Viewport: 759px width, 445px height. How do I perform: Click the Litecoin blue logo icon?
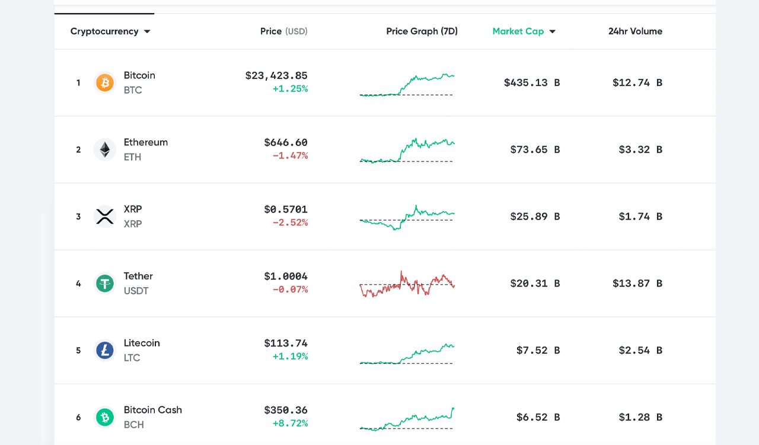tap(105, 351)
